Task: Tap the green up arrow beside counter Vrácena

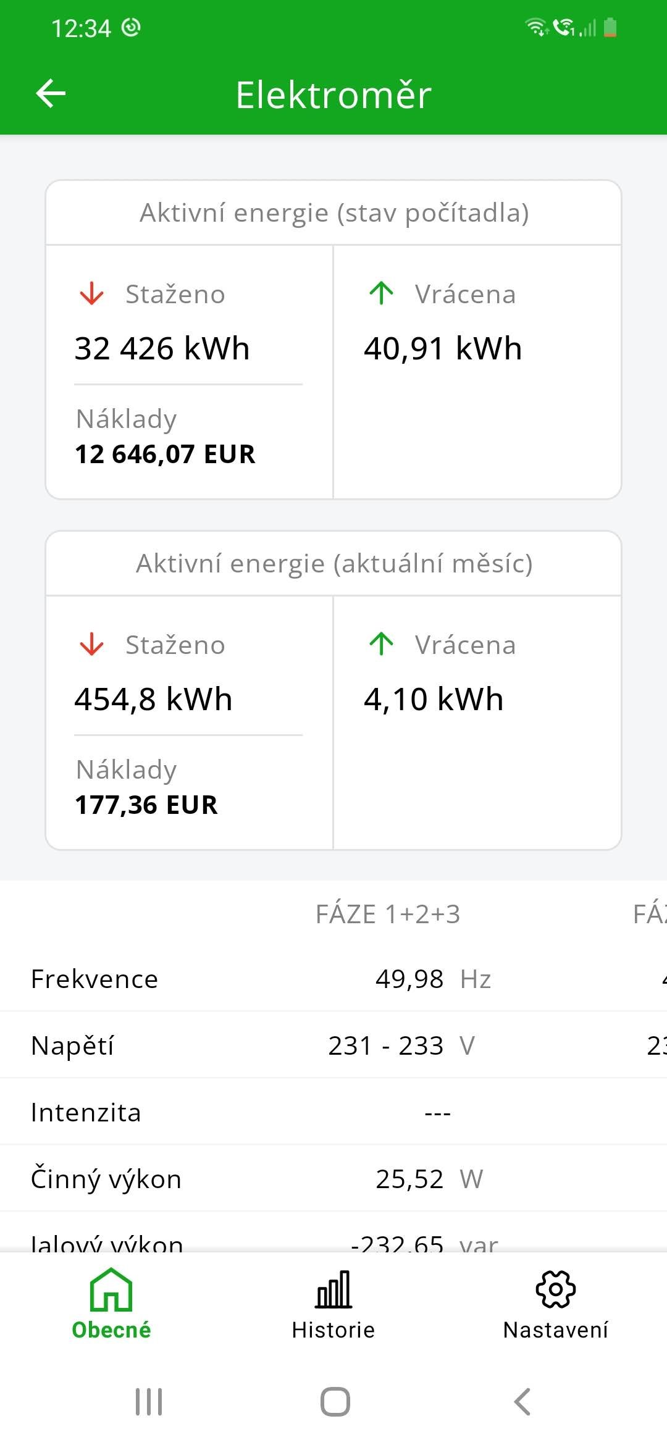Action: [381, 294]
